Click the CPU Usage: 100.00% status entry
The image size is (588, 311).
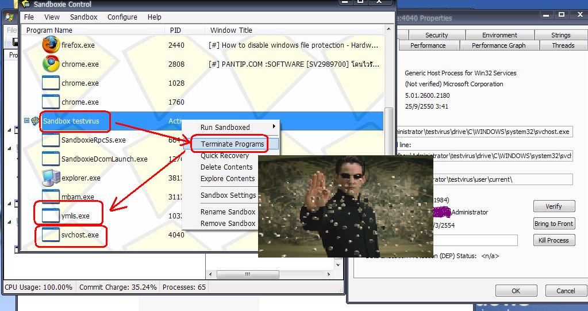click(39, 287)
